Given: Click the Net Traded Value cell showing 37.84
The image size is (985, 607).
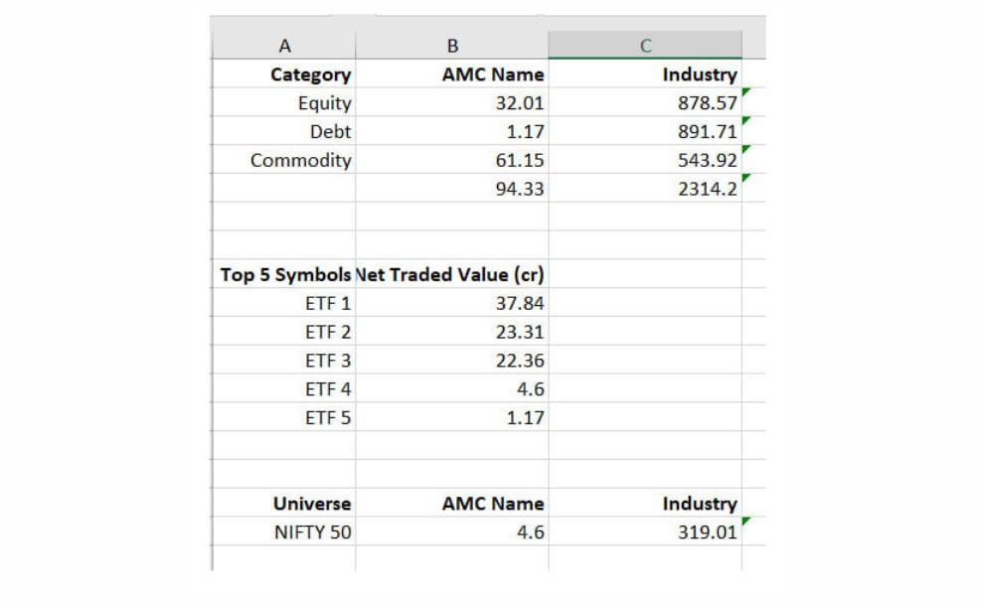Looking at the screenshot, I should 517,303.
